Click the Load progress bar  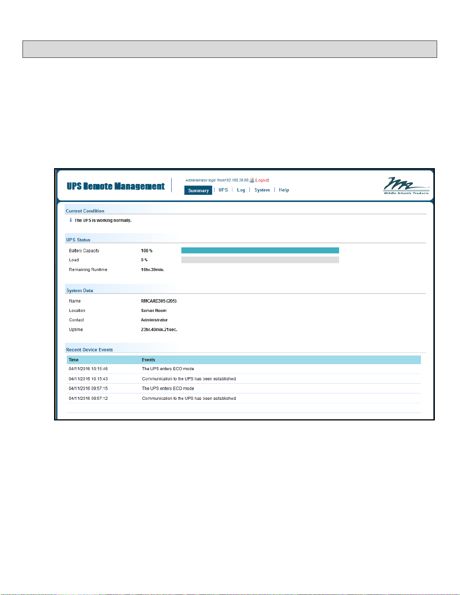260,260
